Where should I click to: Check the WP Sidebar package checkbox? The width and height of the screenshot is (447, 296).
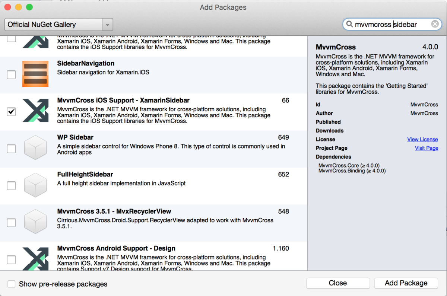[x=12, y=149]
